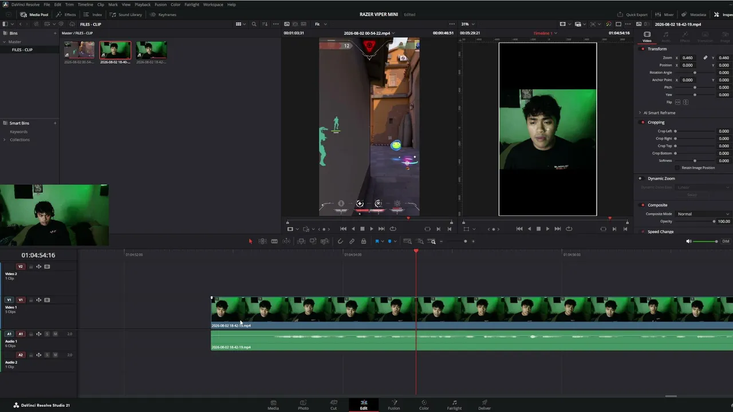Show the Metadata panel

[693, 14]
